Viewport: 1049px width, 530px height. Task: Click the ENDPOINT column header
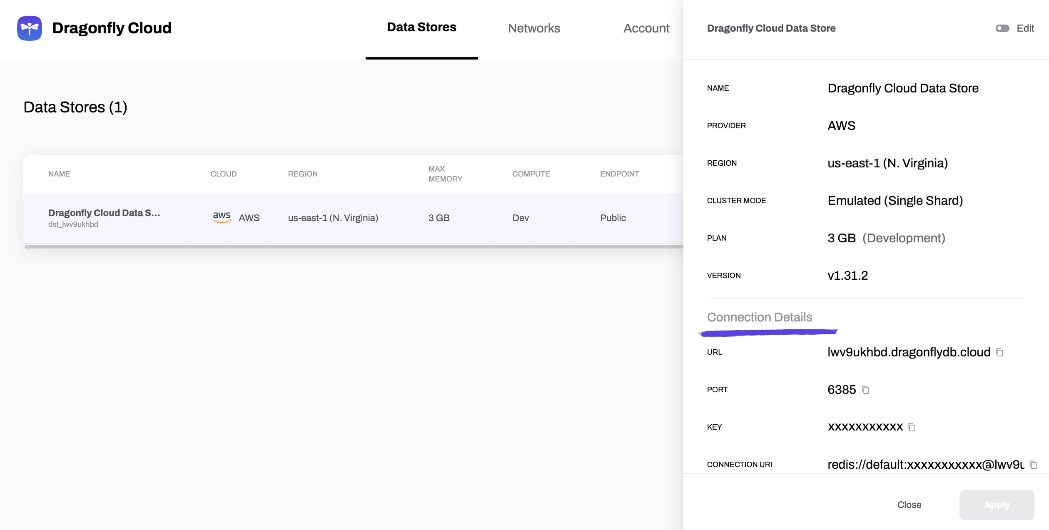click(619, 174)
